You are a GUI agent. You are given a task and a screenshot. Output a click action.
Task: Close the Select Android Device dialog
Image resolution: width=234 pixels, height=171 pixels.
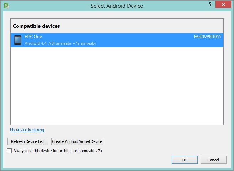(223, 4)
